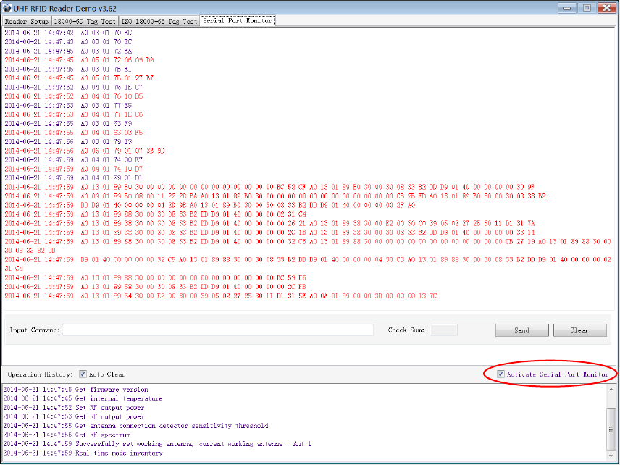Click log line 'Real time mode inventory'
The height and width of the screenshot is (465, 620).
pos(83,453)
